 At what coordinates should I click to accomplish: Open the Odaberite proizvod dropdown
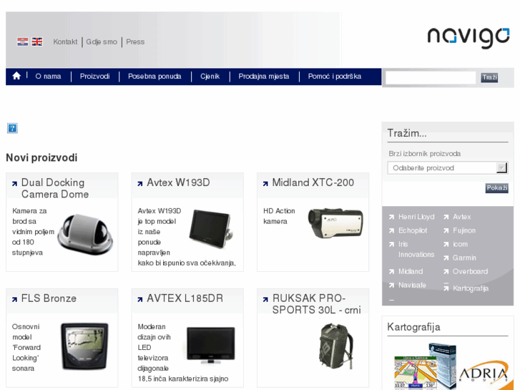[448, 168]
